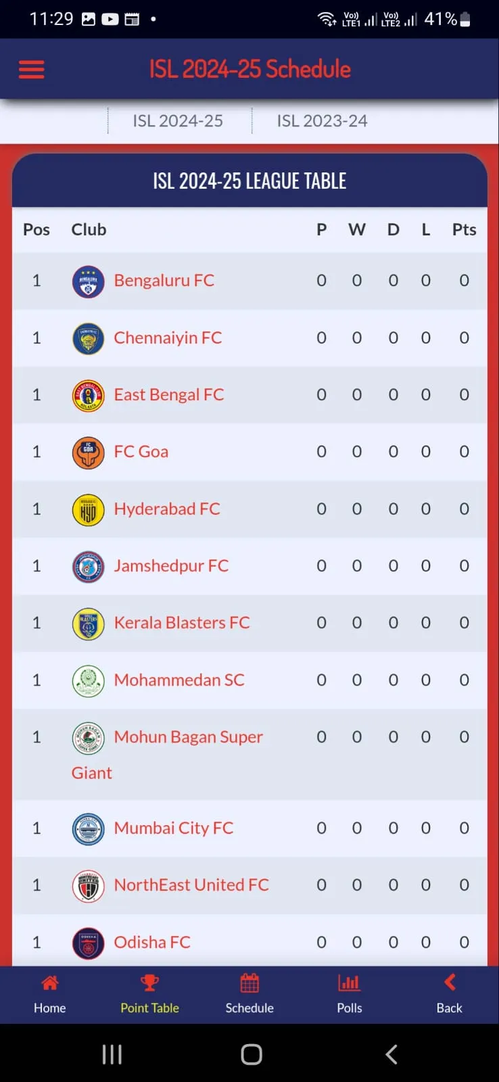Switch to the ISL 2024-25 tab
Viewport: 499px width, 1082px height.
pos(178,121)
